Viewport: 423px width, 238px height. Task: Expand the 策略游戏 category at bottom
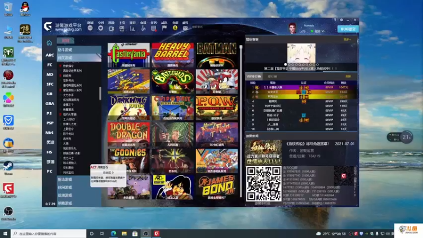coord(79,203)
